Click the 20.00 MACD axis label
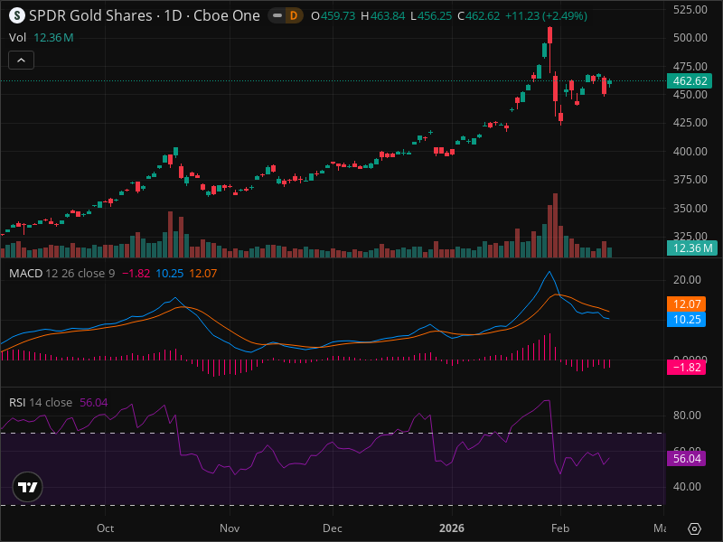The image size is (723, 542). coord(687,280)
